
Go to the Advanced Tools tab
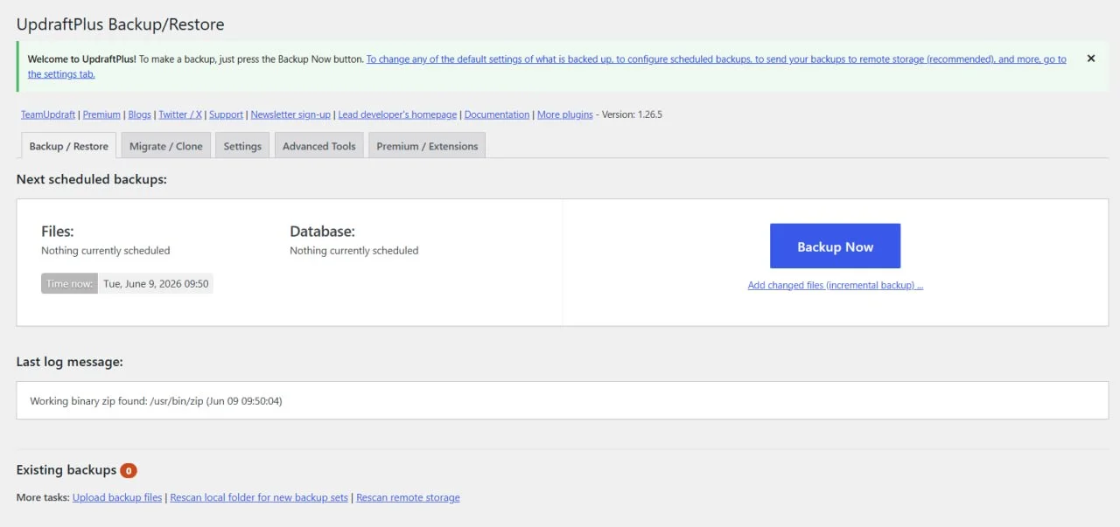tap(319, 146)
